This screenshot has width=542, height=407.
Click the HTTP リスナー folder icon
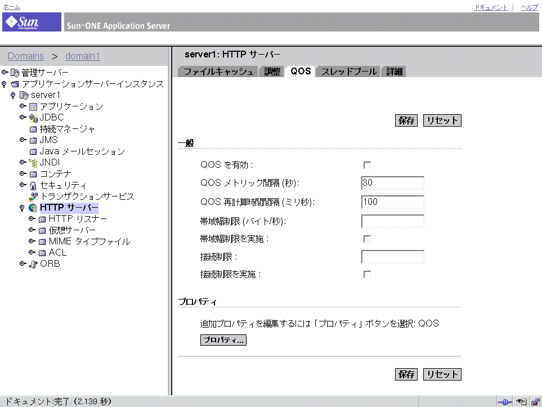pos(42,219)
